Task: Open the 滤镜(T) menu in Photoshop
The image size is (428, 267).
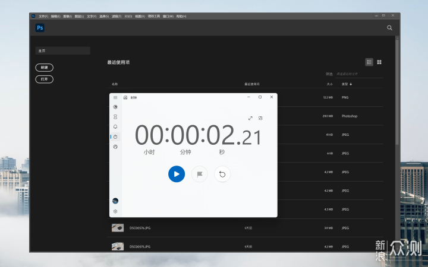Action: [x=117, y=17]
